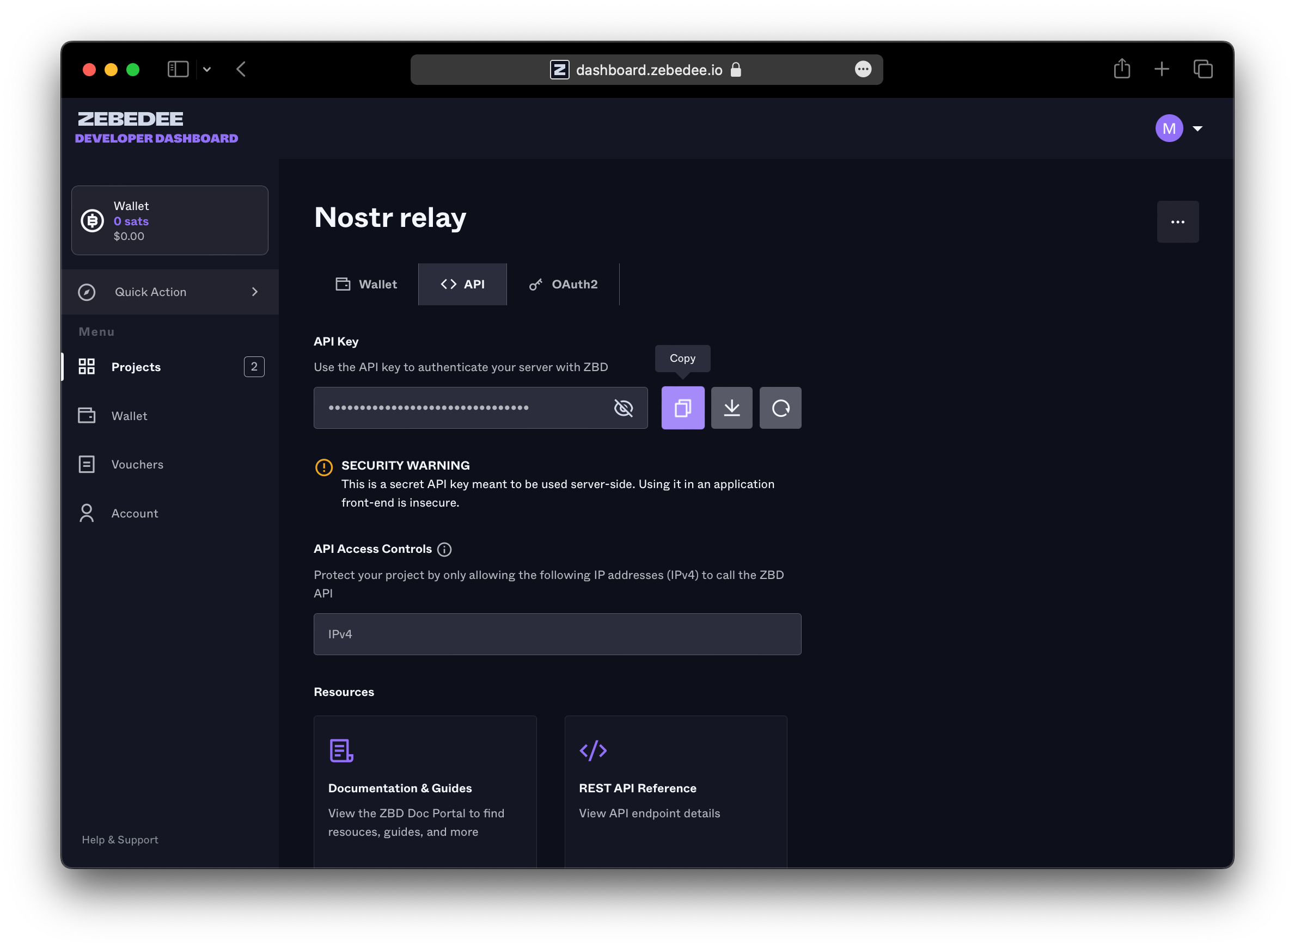Image resolution: width=1295 pixels, height=949 pixels.
Task: Click the API Access Controls info icon
Action: click(x=444, y=549)
